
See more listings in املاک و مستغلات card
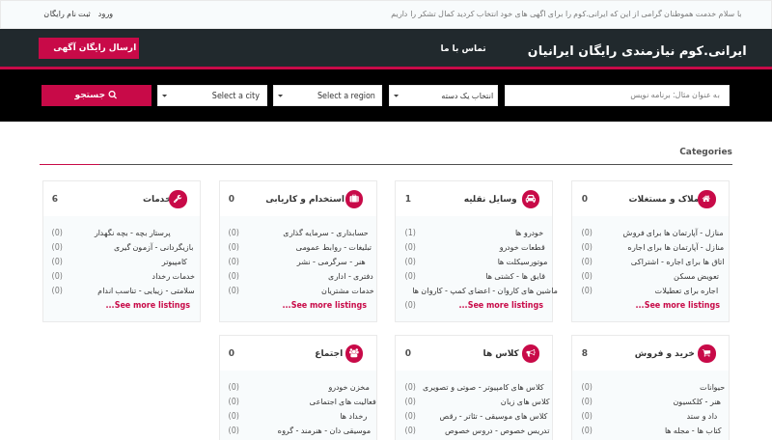pyautogui.click(x=677, y=305)
